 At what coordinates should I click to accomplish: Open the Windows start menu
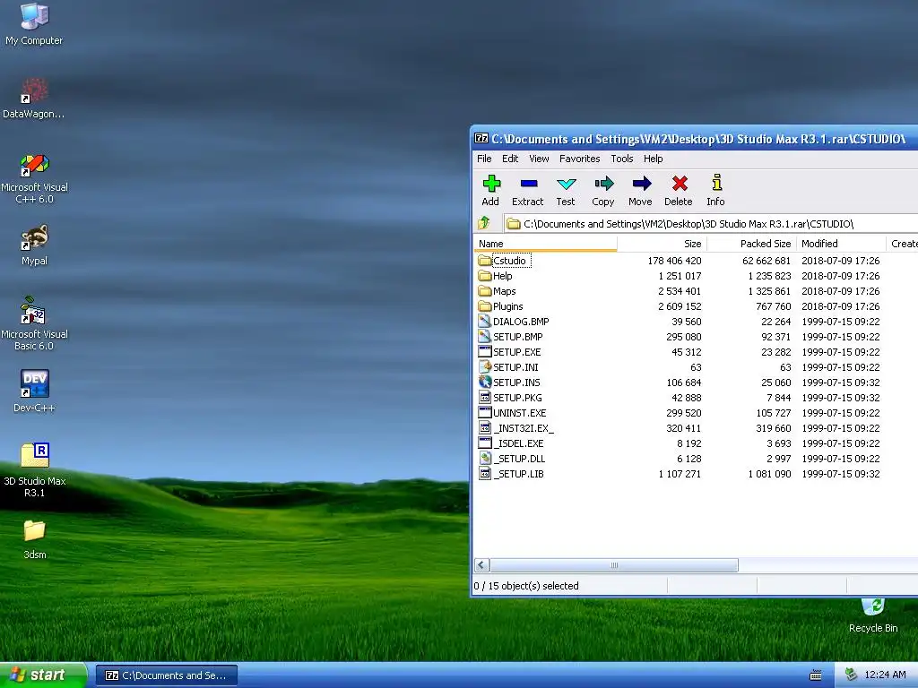pos(43,675)
